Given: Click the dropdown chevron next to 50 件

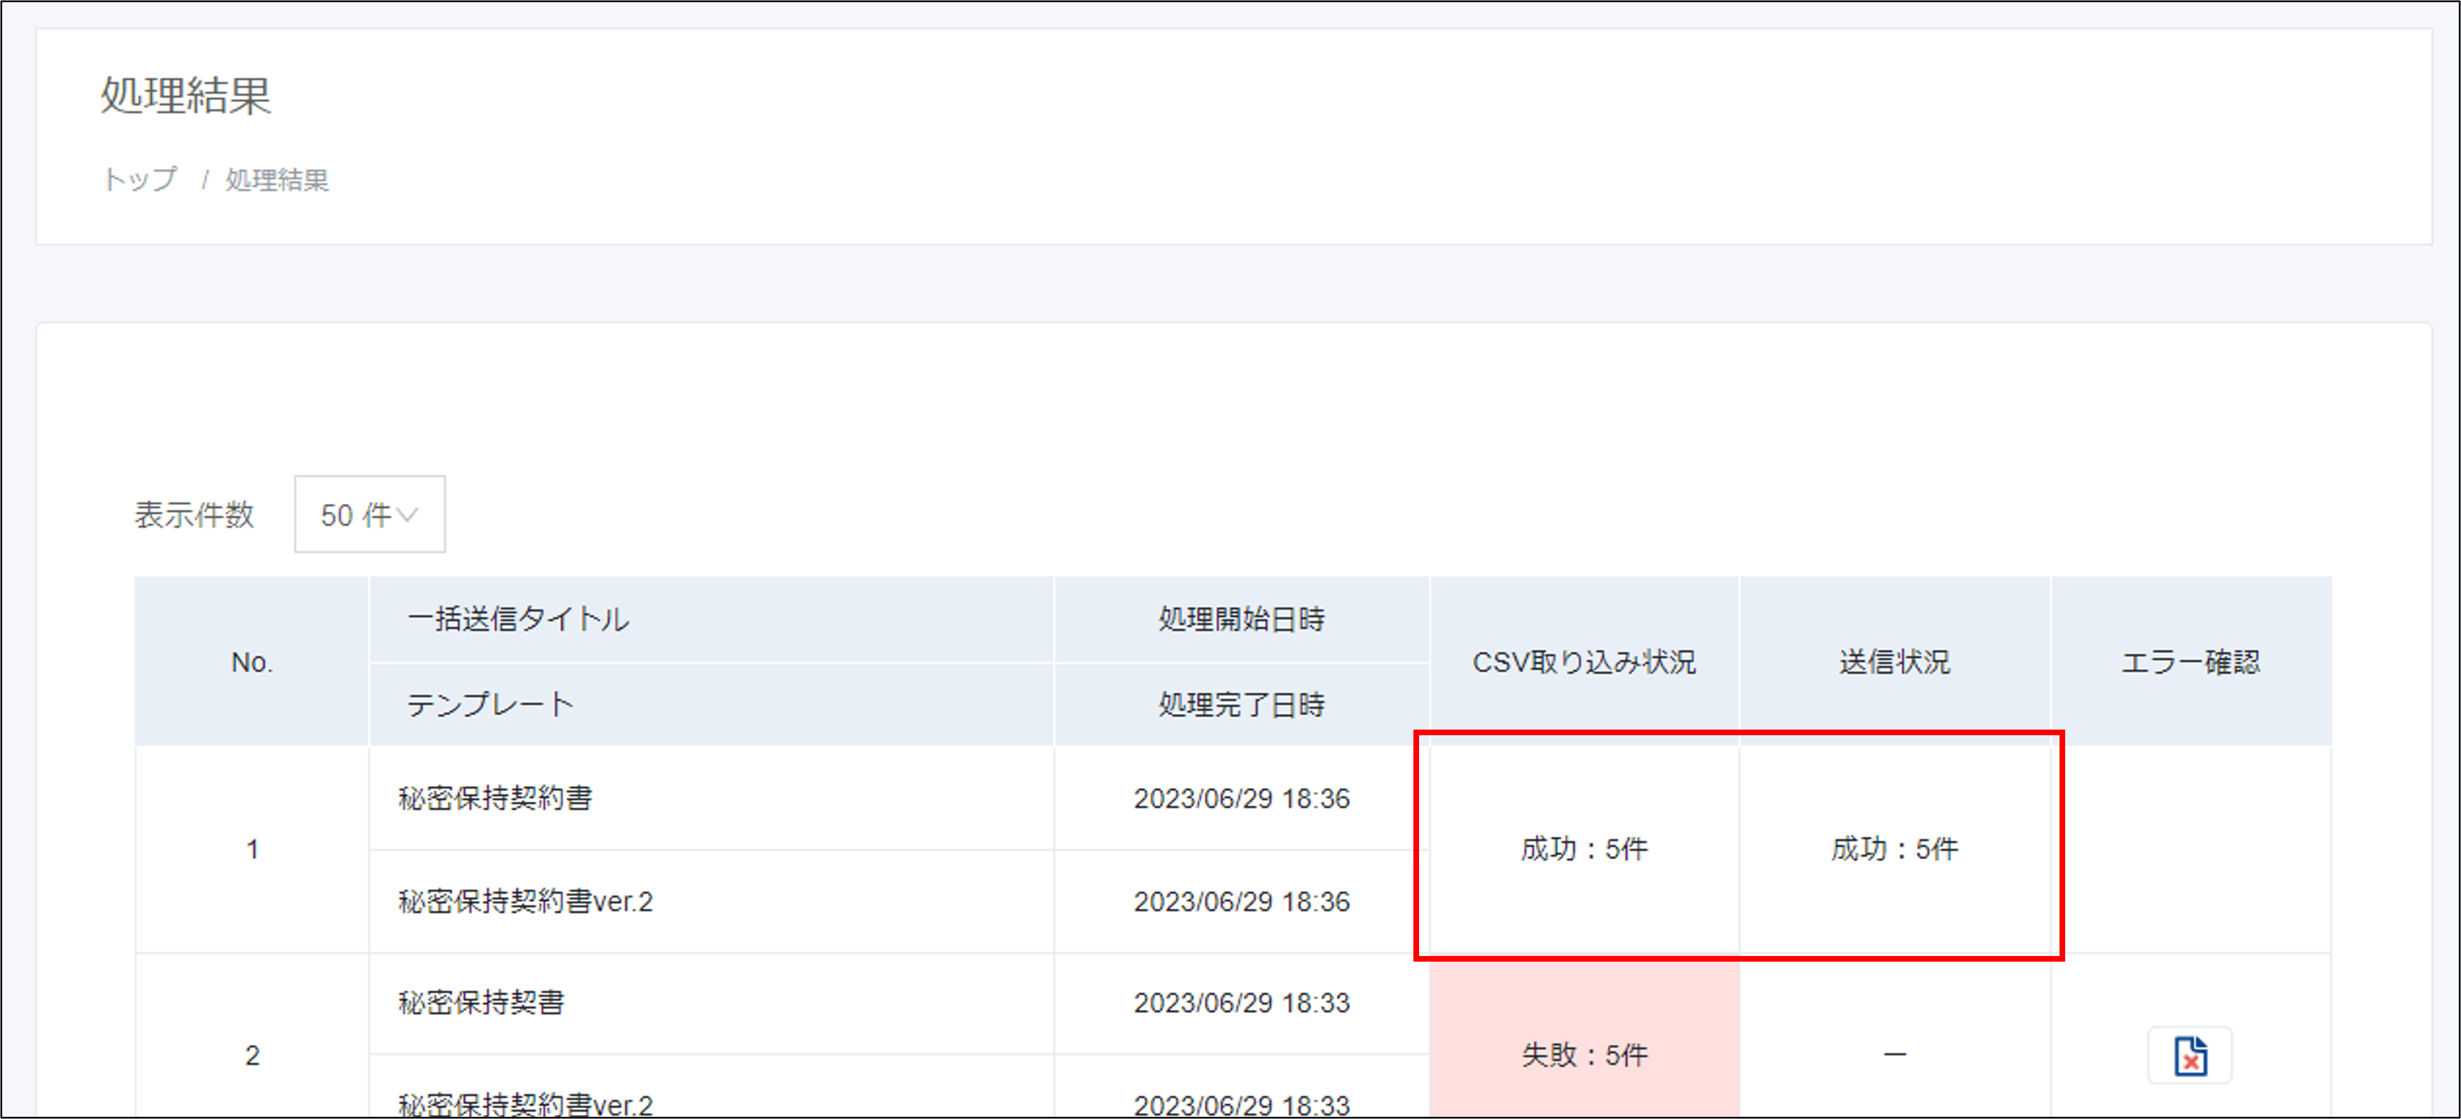Looking at the screenshot, I should coord(408,515).
